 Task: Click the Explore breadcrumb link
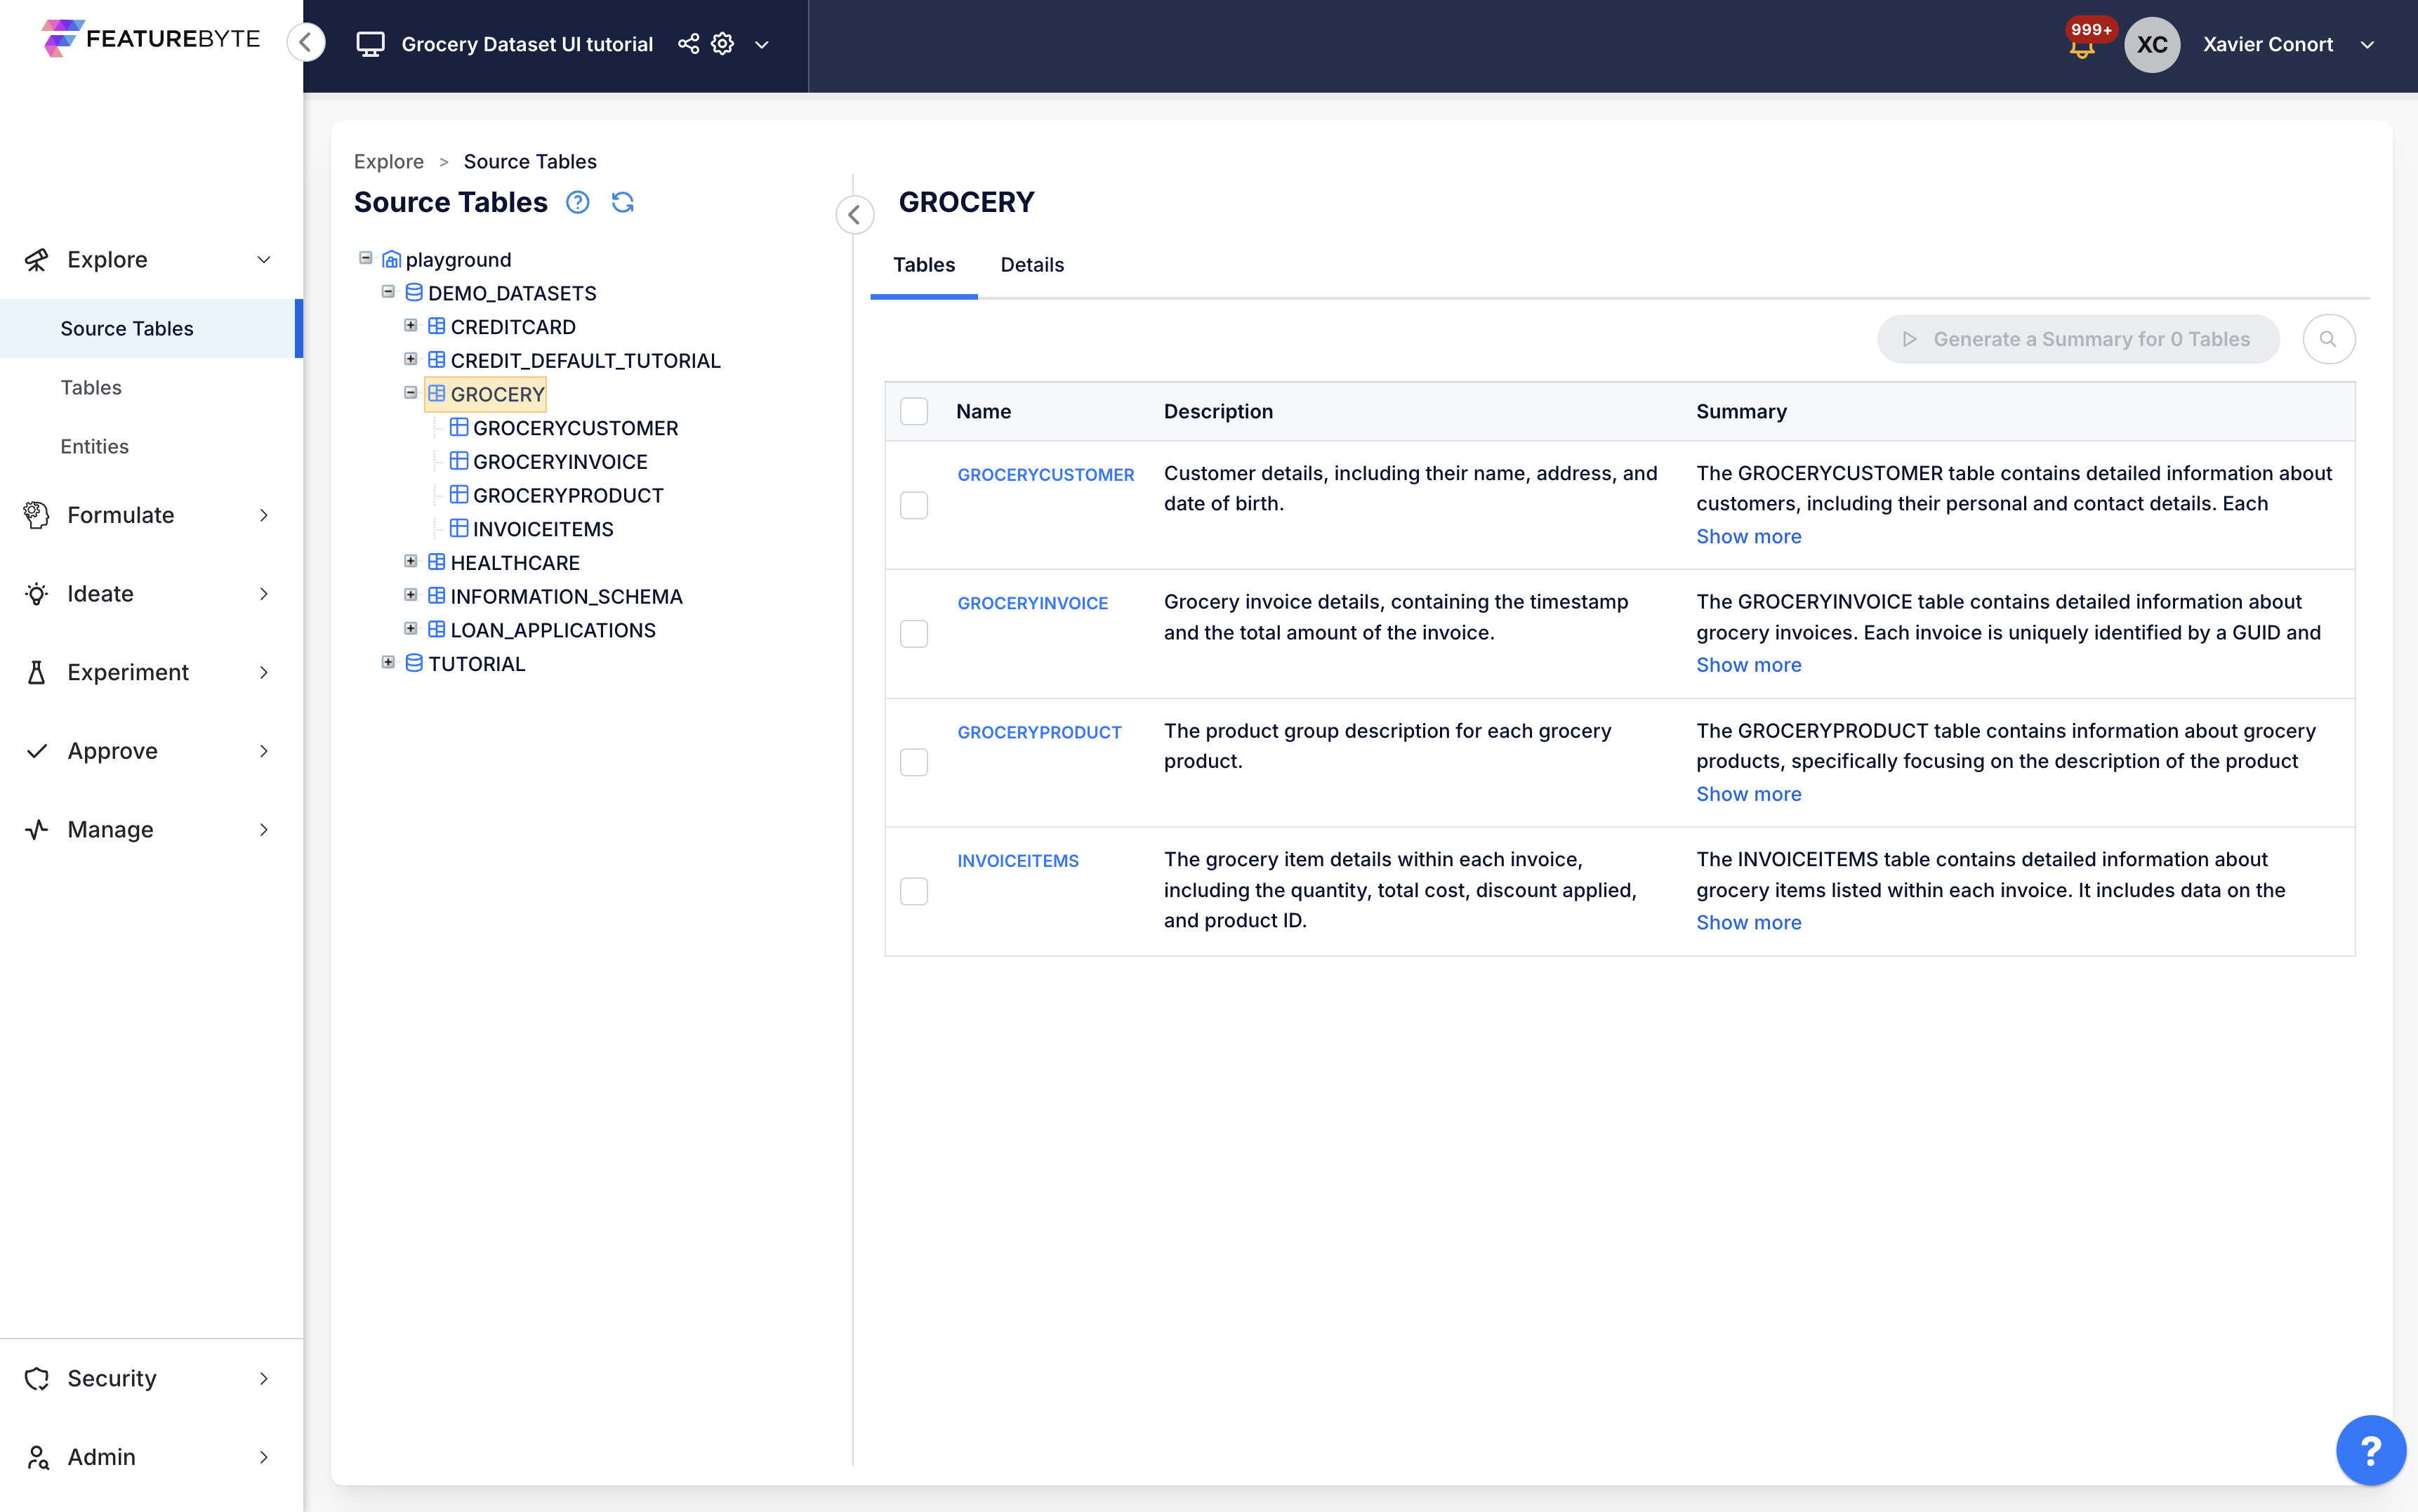(389, 161)
